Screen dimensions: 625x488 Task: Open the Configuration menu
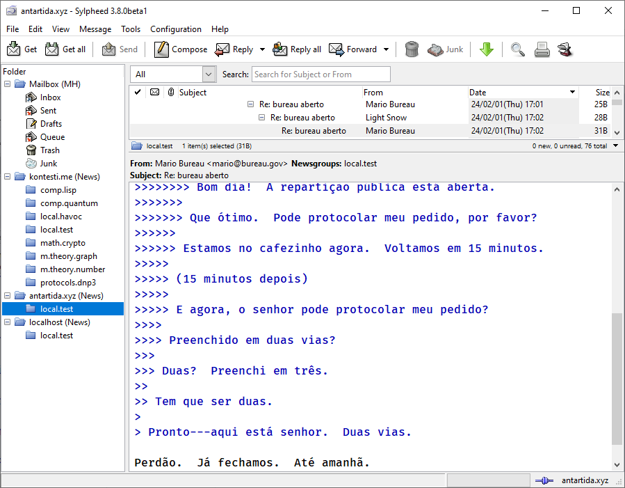point(176,29)
